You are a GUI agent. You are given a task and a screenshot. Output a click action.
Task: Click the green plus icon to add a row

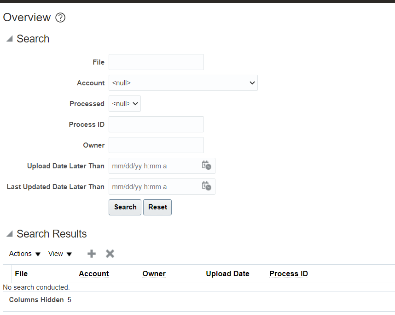(91, 253)
